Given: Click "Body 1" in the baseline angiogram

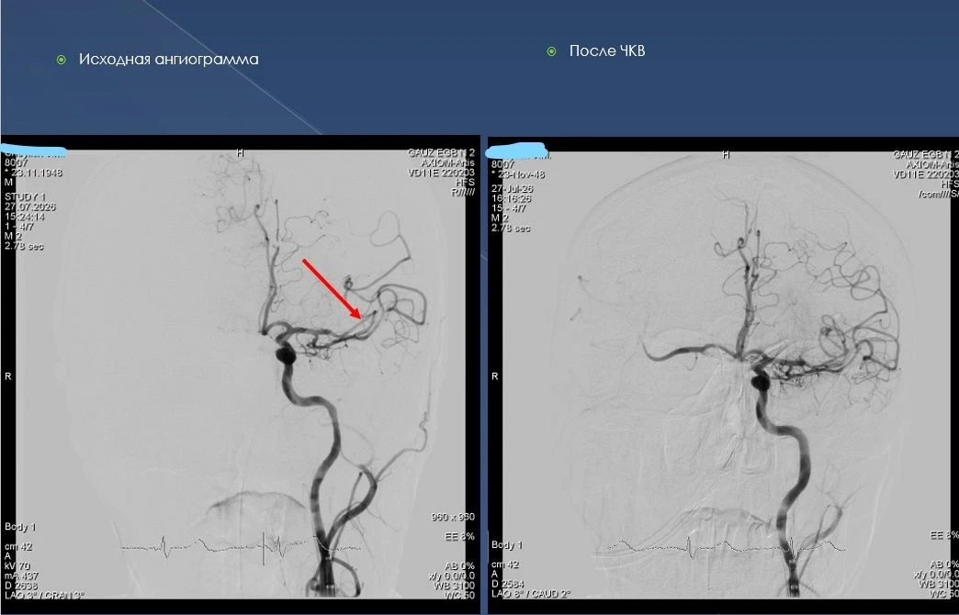Looking at the screenshot, I should pyautogui.click(x=20, y=527).
